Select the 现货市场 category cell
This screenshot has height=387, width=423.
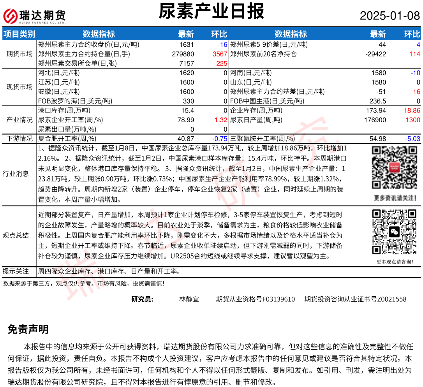[x=19, y=87]
